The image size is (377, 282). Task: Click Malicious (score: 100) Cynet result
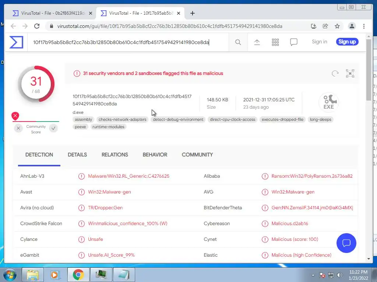coord(295,239)
